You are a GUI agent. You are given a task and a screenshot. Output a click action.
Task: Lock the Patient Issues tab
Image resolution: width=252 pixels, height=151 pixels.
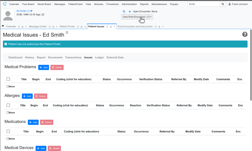111,27
